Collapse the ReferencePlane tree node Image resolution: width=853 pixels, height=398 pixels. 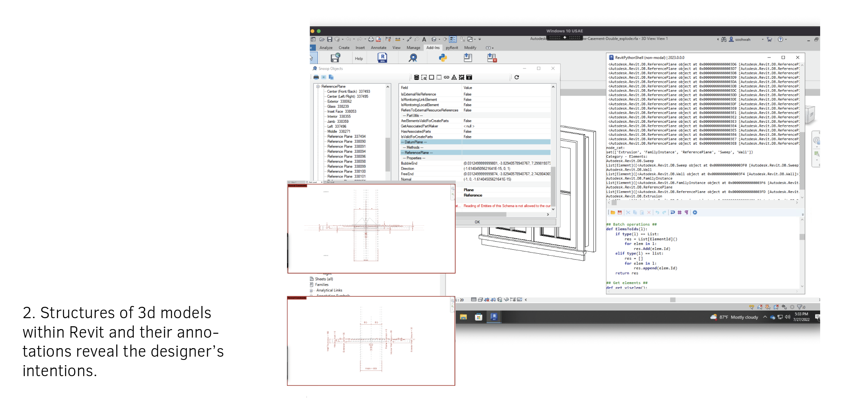318,86
